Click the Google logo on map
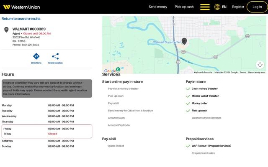This screenshot has height=167, width=268. tap(110, 71)
